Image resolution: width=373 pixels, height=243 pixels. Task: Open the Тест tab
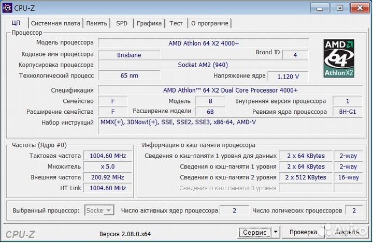tap(176, 23)
